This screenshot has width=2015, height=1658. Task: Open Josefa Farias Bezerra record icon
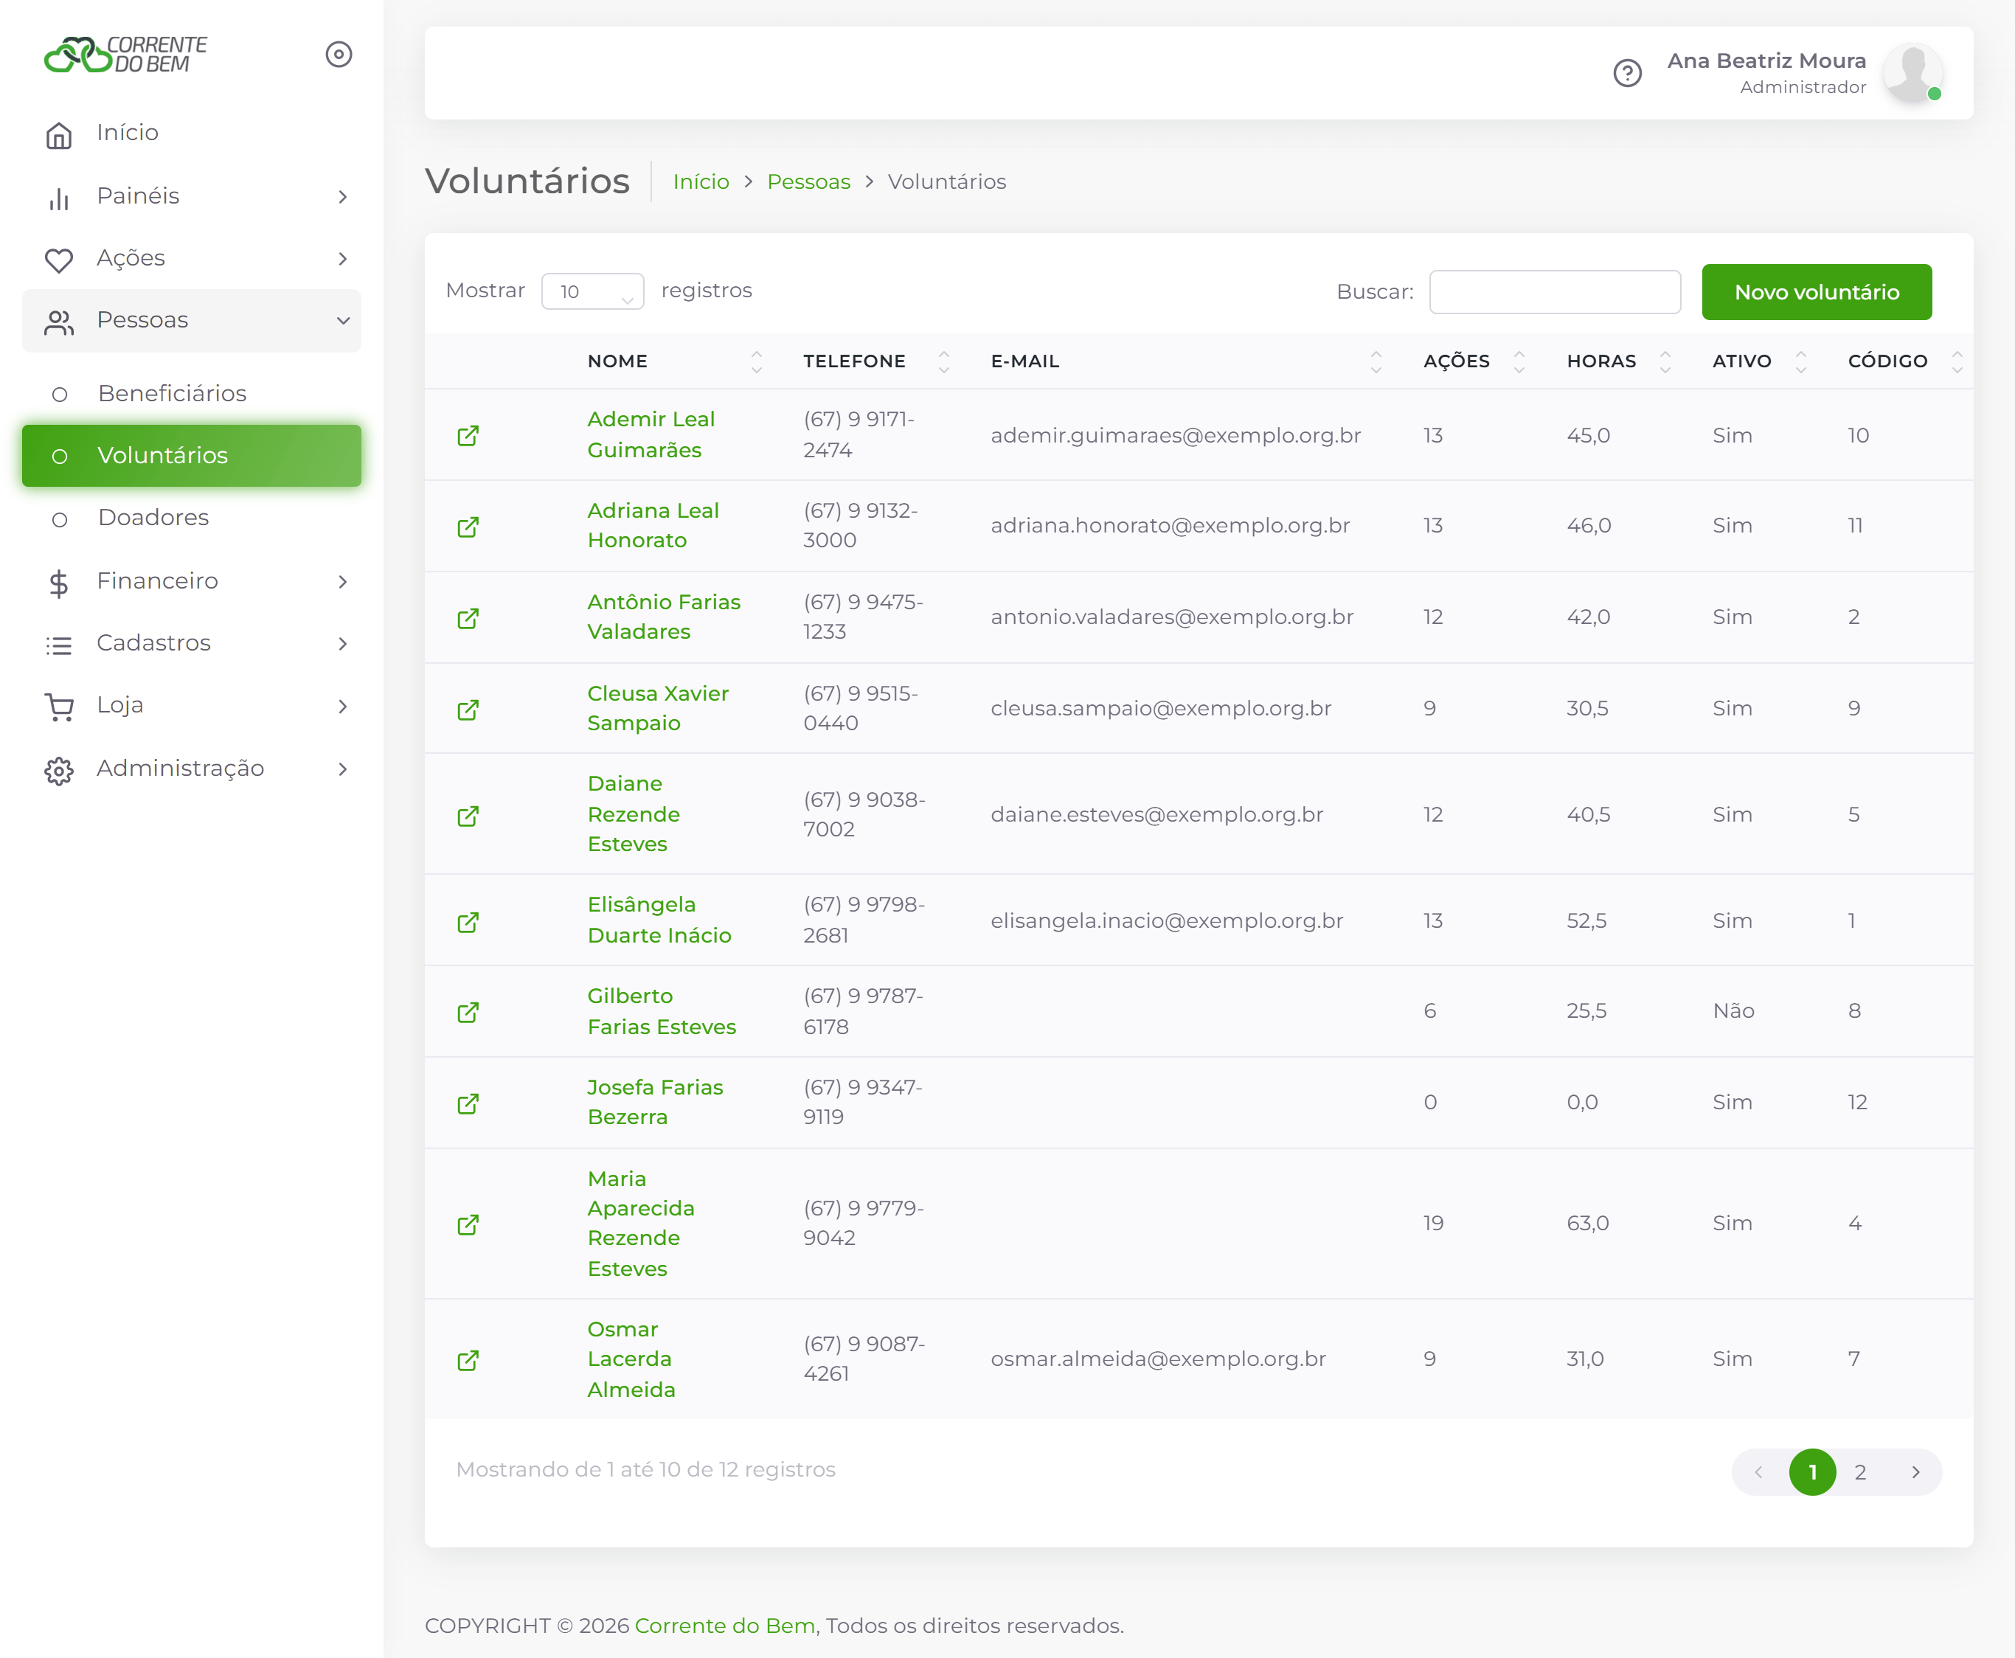[x=468, y=1103]
